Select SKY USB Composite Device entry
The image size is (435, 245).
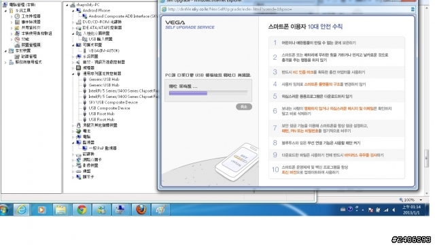tap(113, 102)
